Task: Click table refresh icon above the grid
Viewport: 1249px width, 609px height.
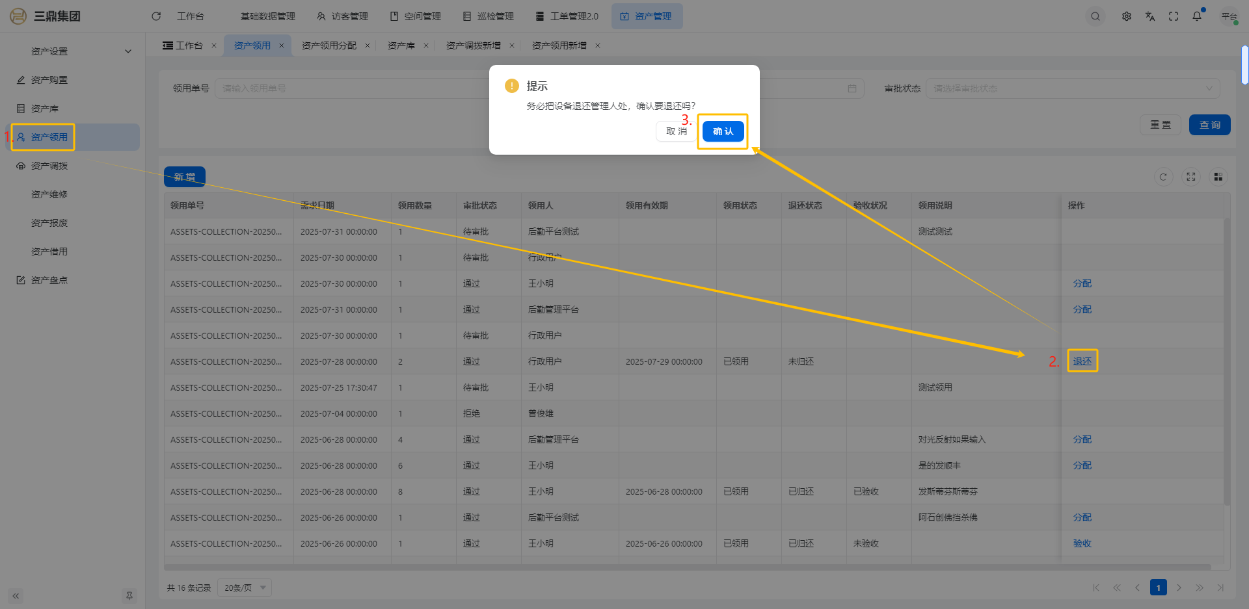Action: click(1163, 177)
